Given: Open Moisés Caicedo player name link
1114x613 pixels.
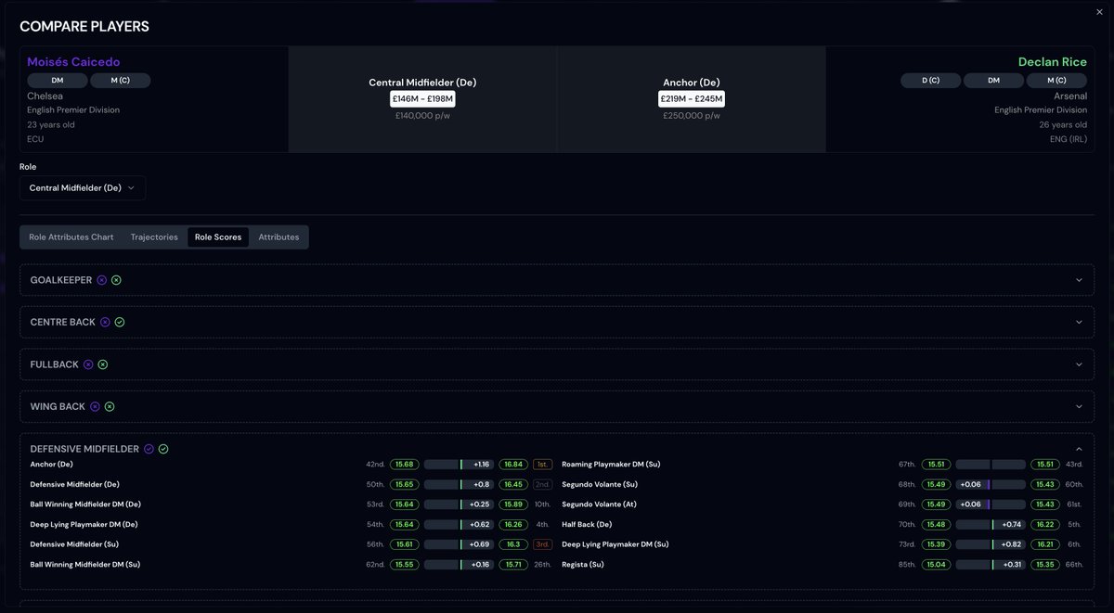Looking at the screenshot, I should coord(73,62).
